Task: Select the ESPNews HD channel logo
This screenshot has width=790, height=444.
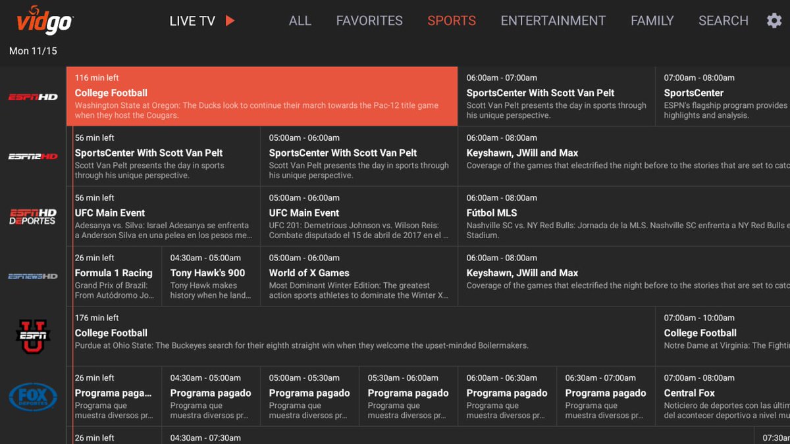Action: coord(33,276)
